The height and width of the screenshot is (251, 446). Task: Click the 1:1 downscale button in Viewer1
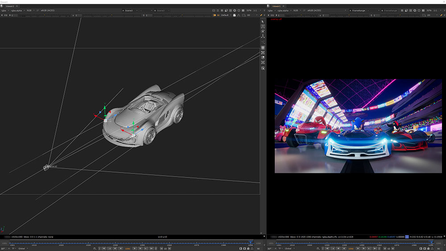(435, 11)
